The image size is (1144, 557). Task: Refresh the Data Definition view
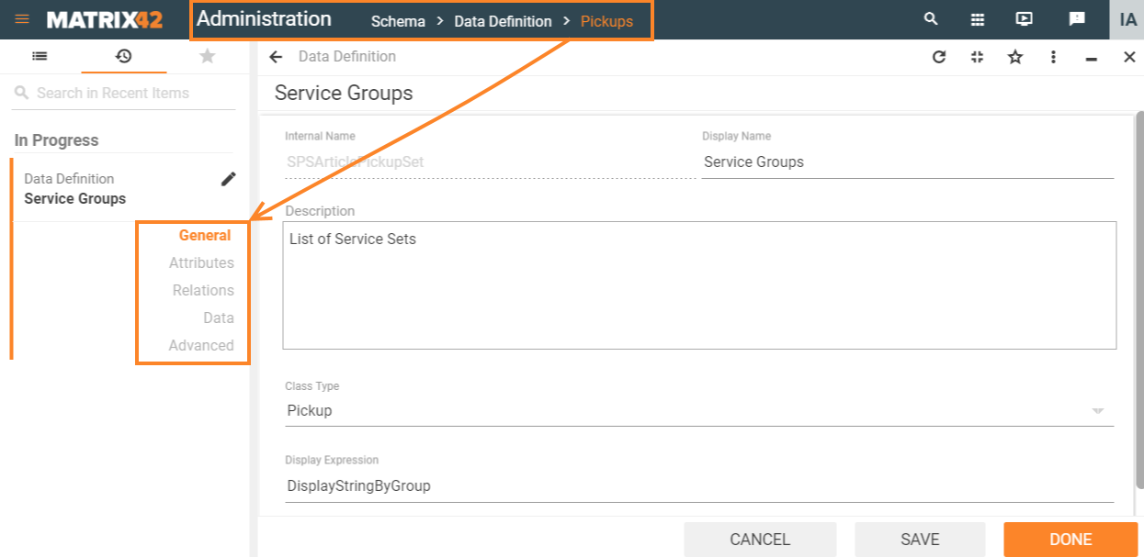[938, 56]
